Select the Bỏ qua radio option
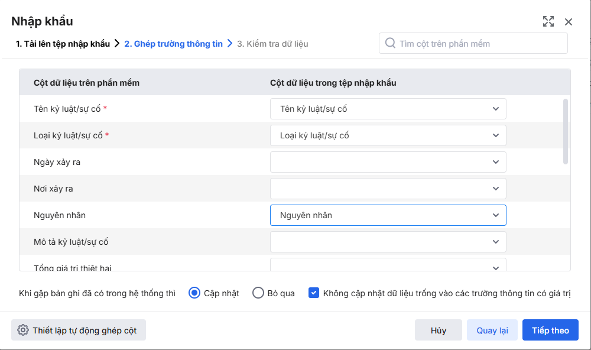The height and width of the screenshot is (350, 591). click(x=258, y=293)
